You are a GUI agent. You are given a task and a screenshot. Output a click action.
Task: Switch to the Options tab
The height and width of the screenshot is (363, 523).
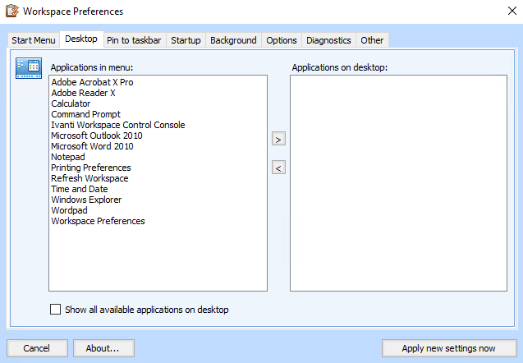[282, 40]
